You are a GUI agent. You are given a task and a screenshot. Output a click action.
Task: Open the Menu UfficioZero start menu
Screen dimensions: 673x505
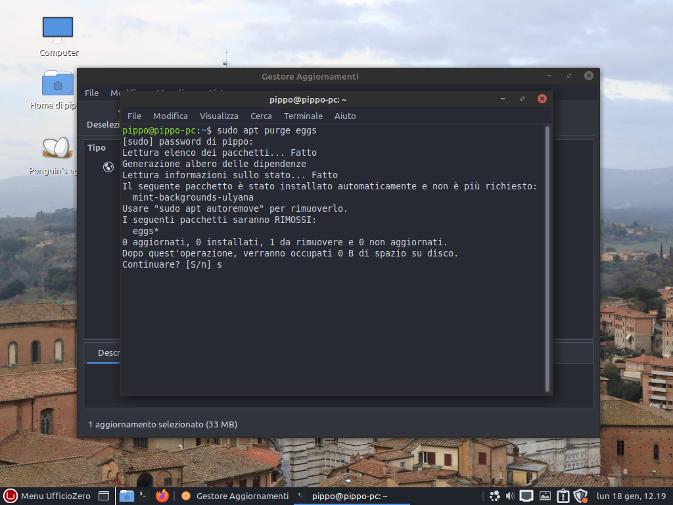click(47, 496)
